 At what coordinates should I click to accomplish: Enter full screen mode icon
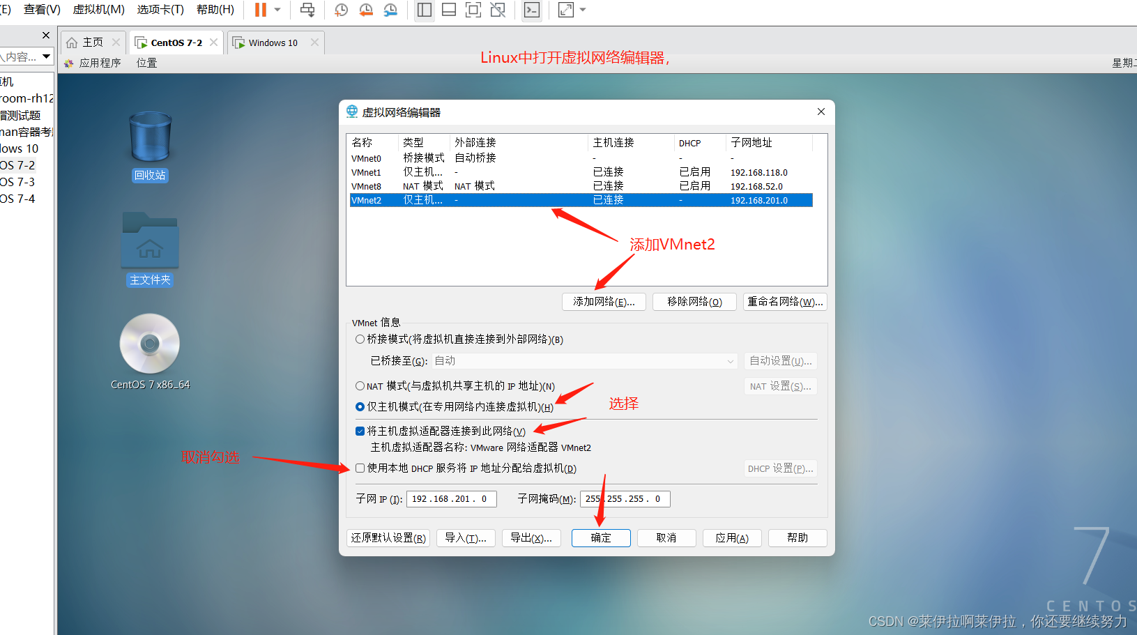473,10
